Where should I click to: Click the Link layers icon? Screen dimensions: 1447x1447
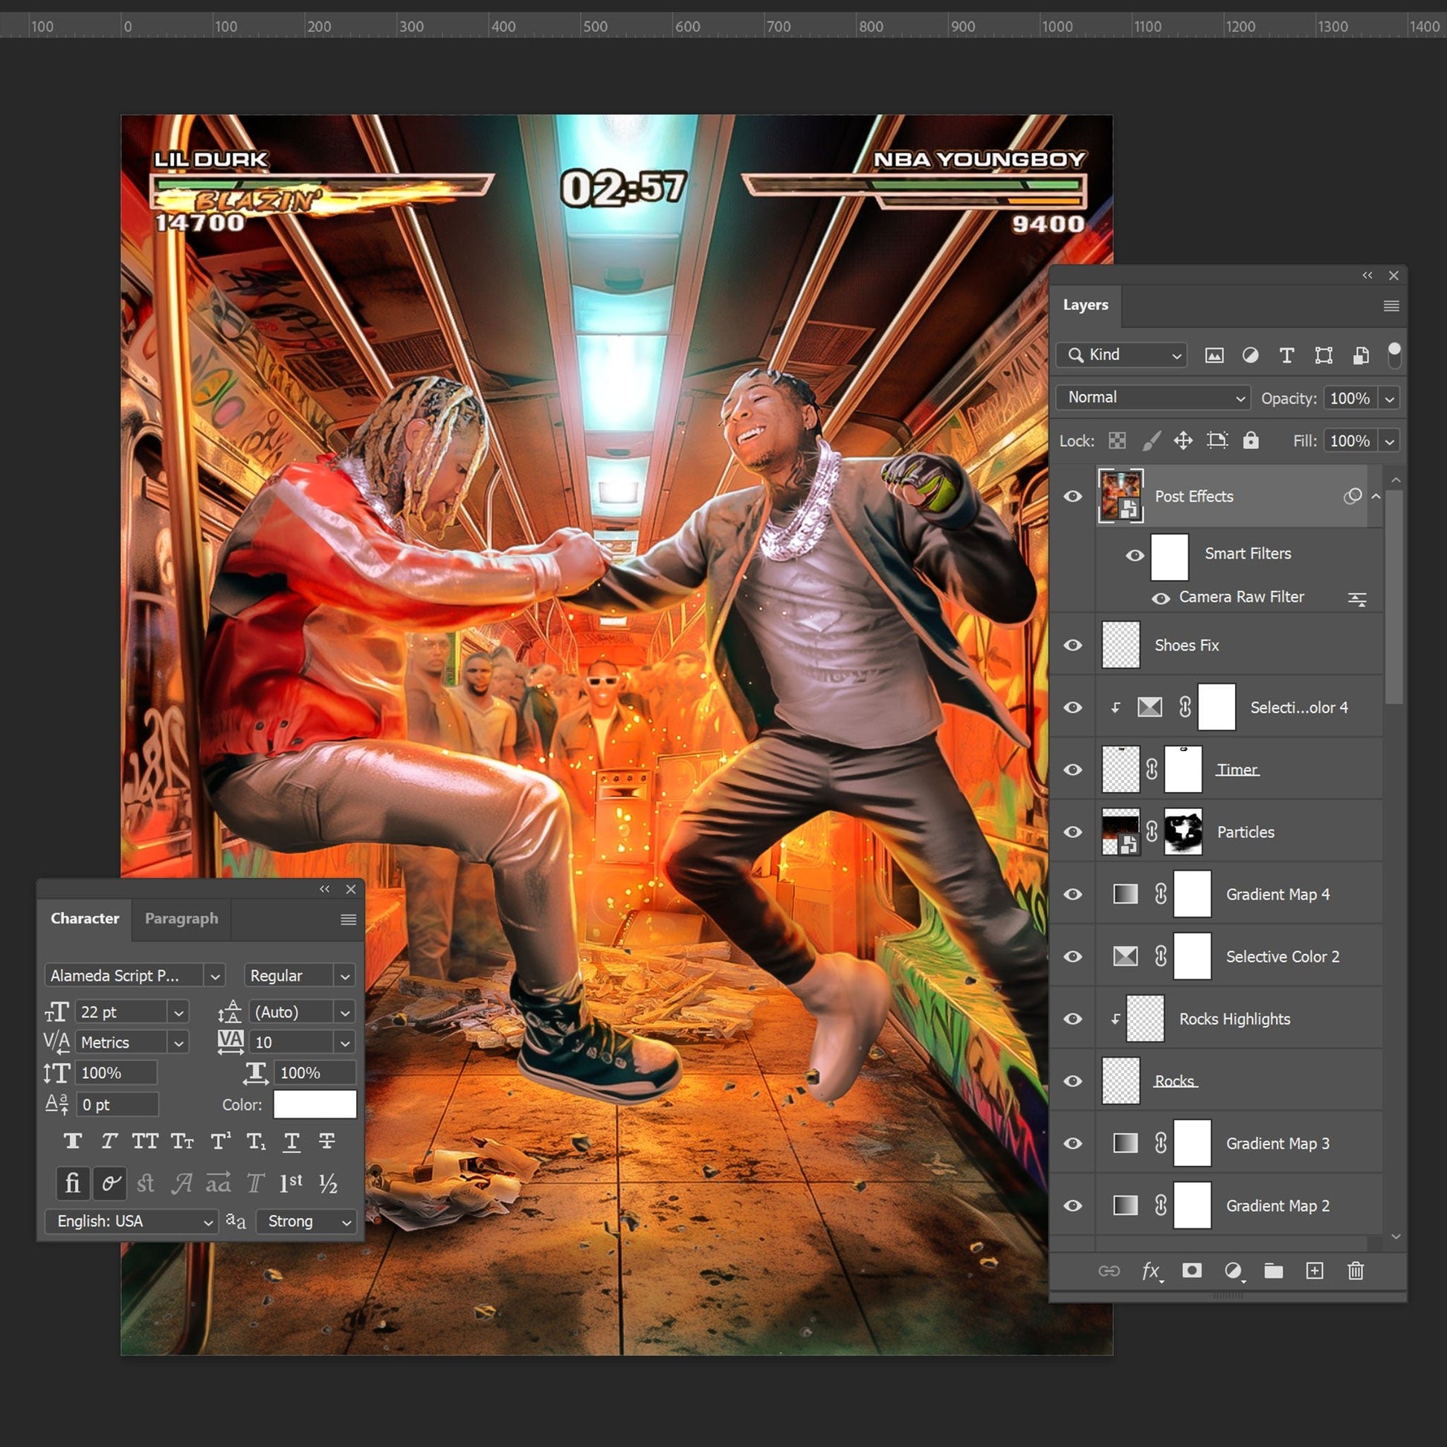click(1109, 1270)
